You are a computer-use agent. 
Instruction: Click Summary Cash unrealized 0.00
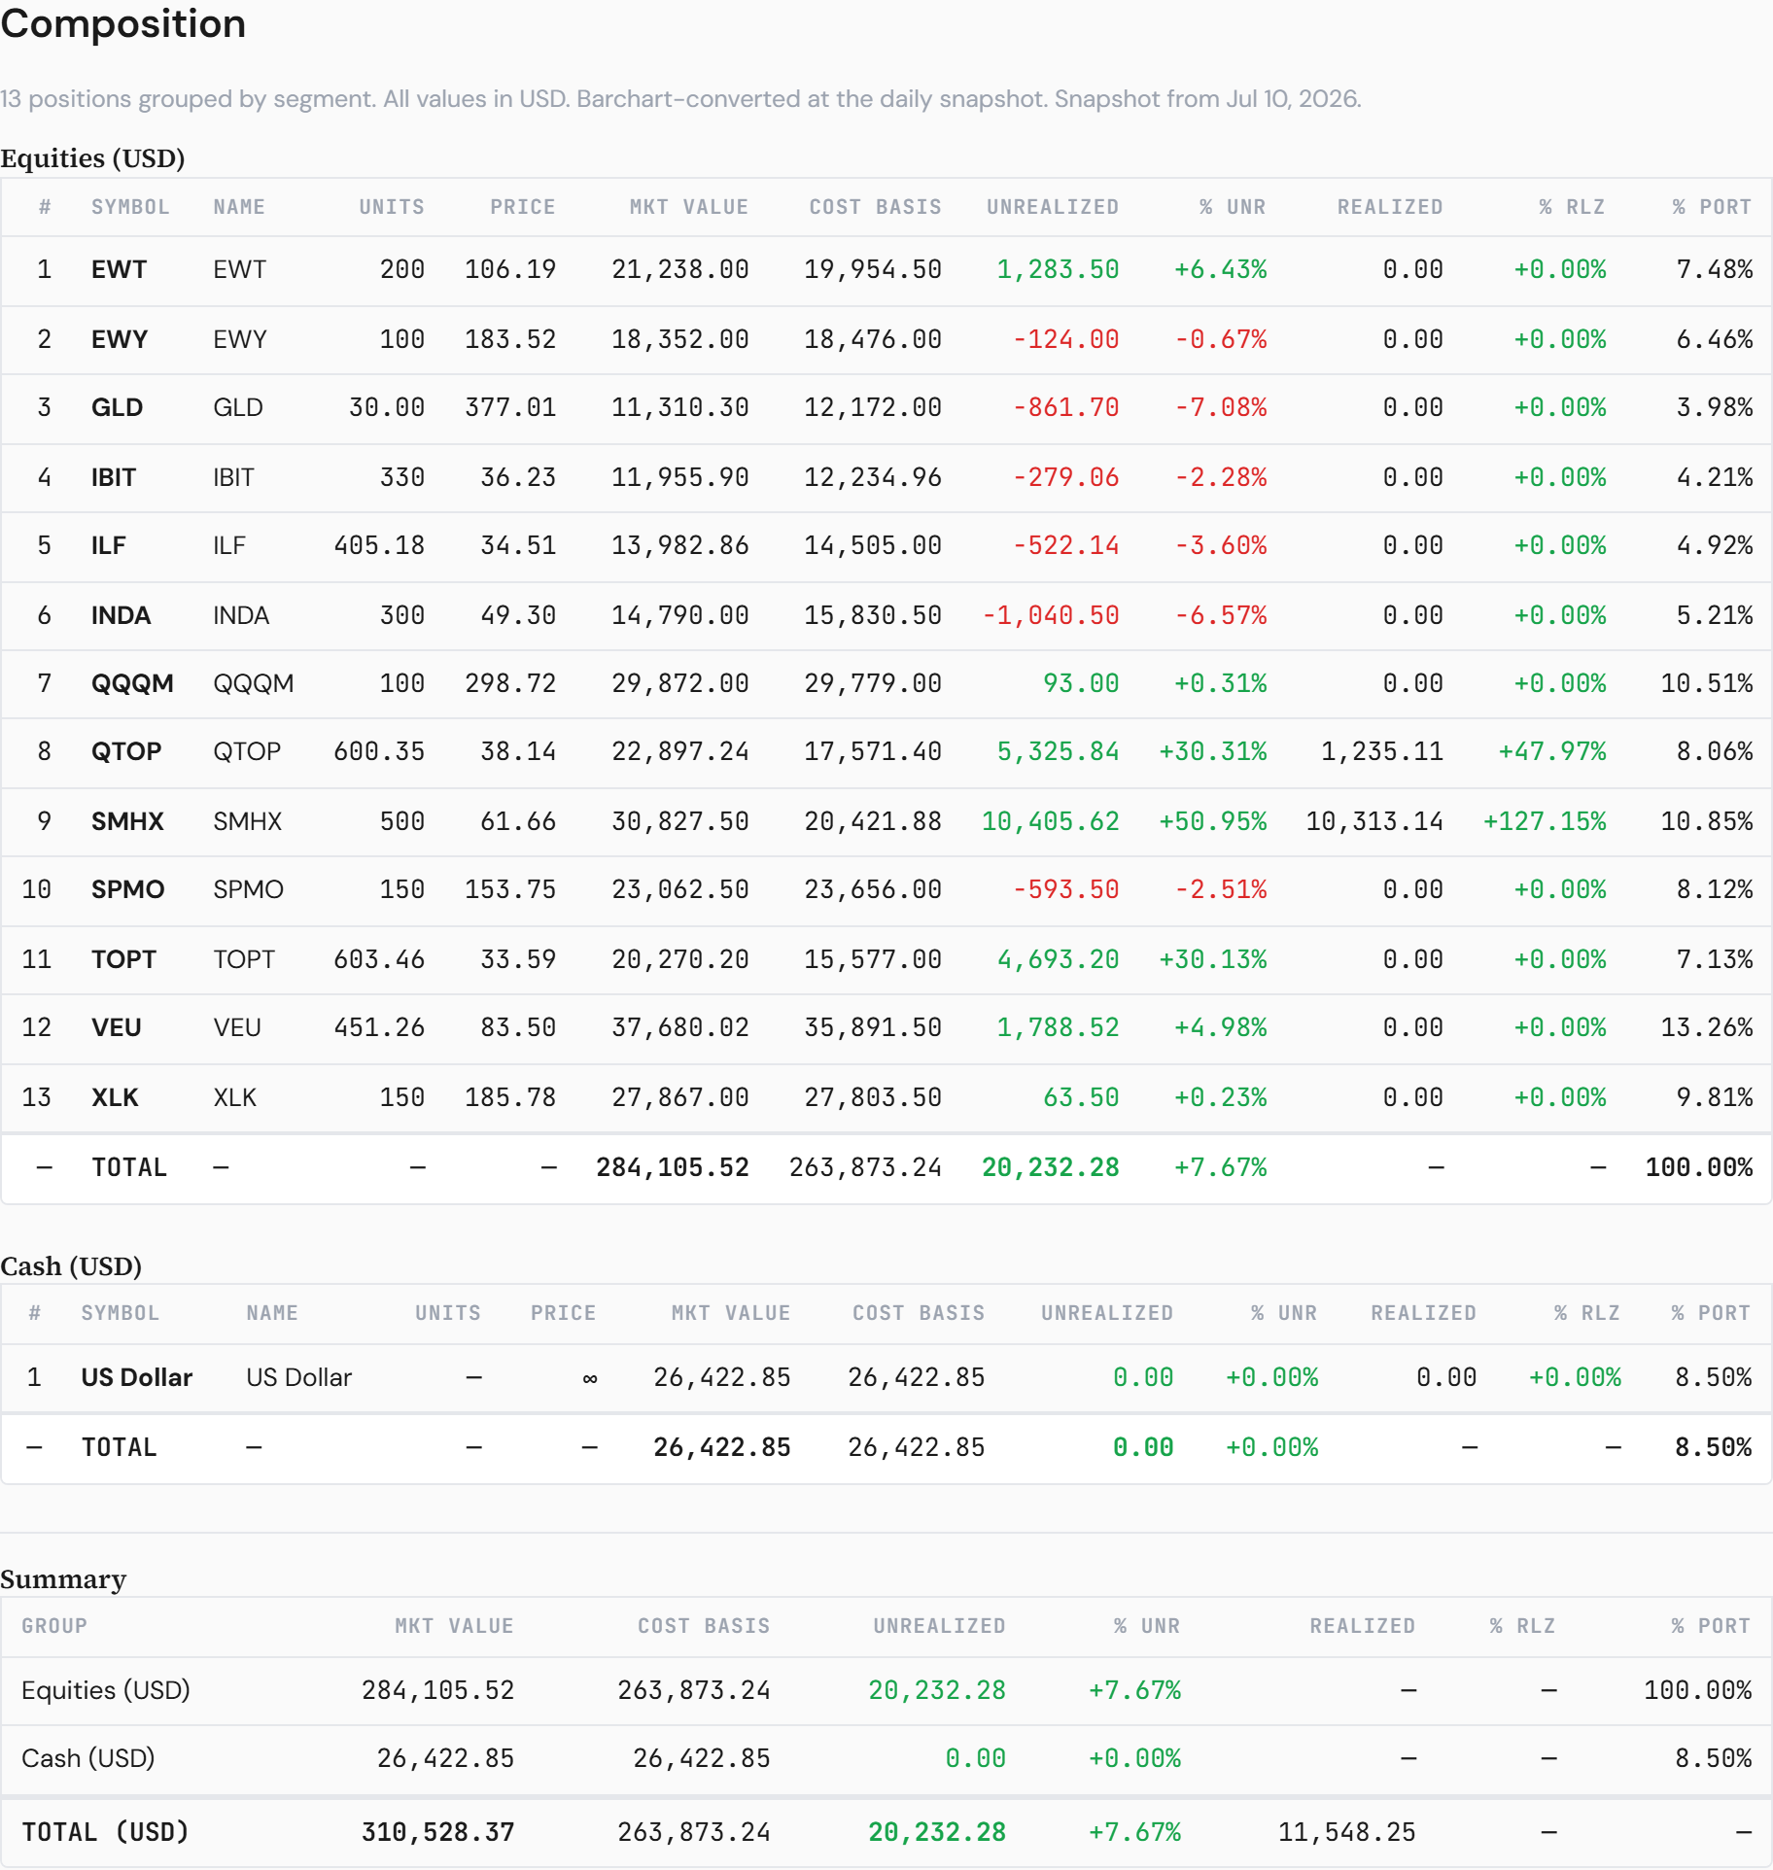975,1758
